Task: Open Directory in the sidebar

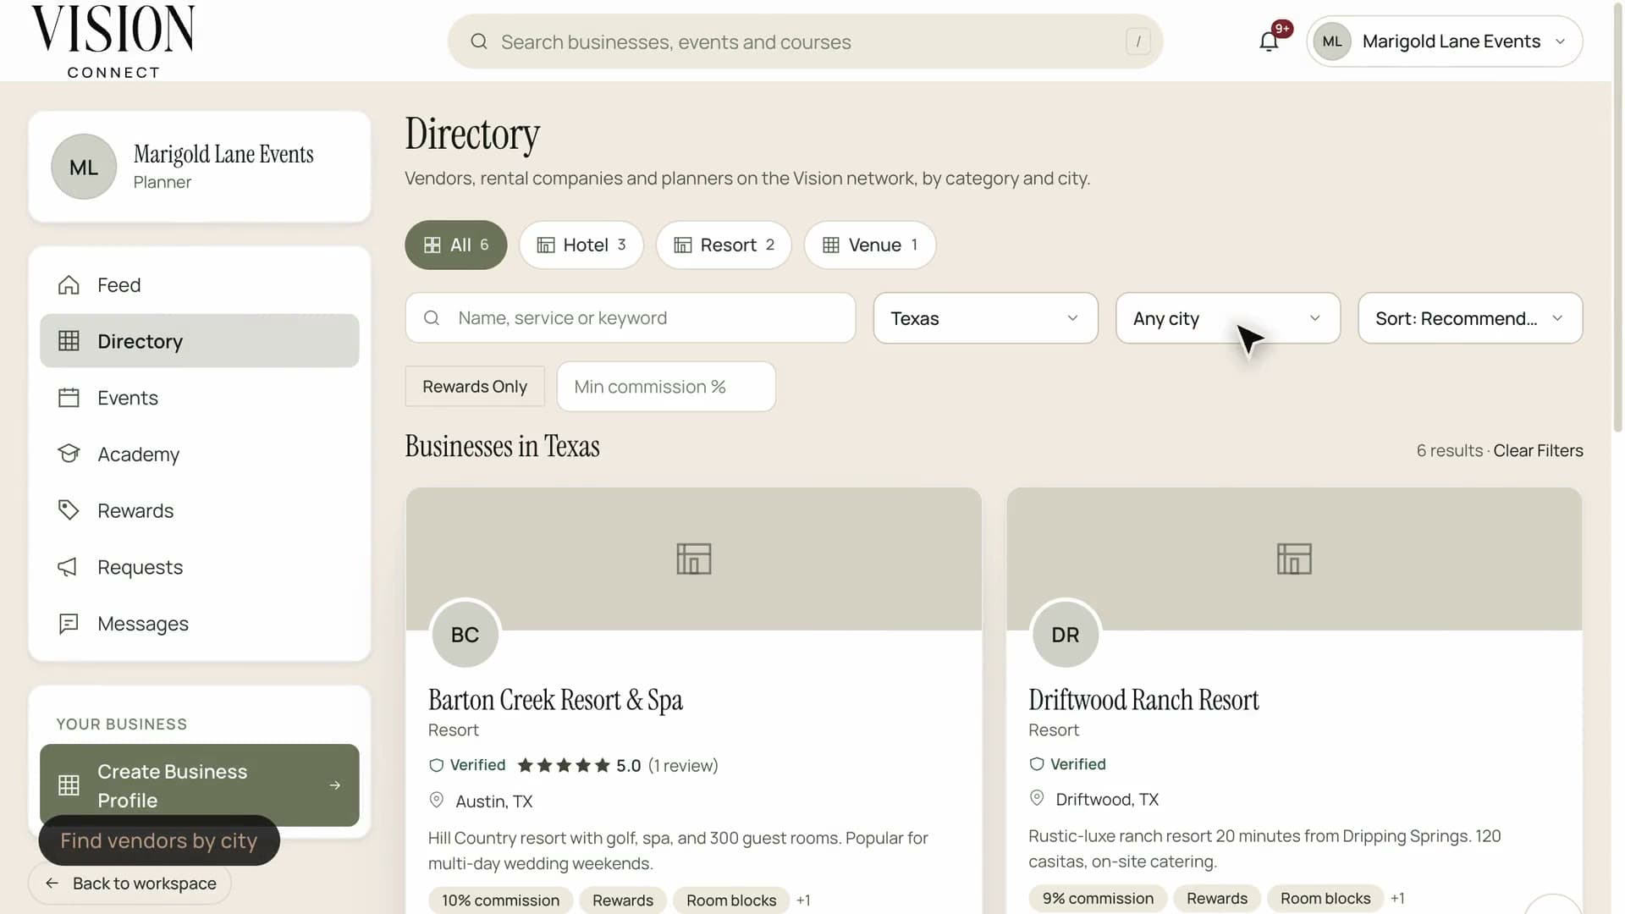Action: pyautogui.click(x=200, y=341)
